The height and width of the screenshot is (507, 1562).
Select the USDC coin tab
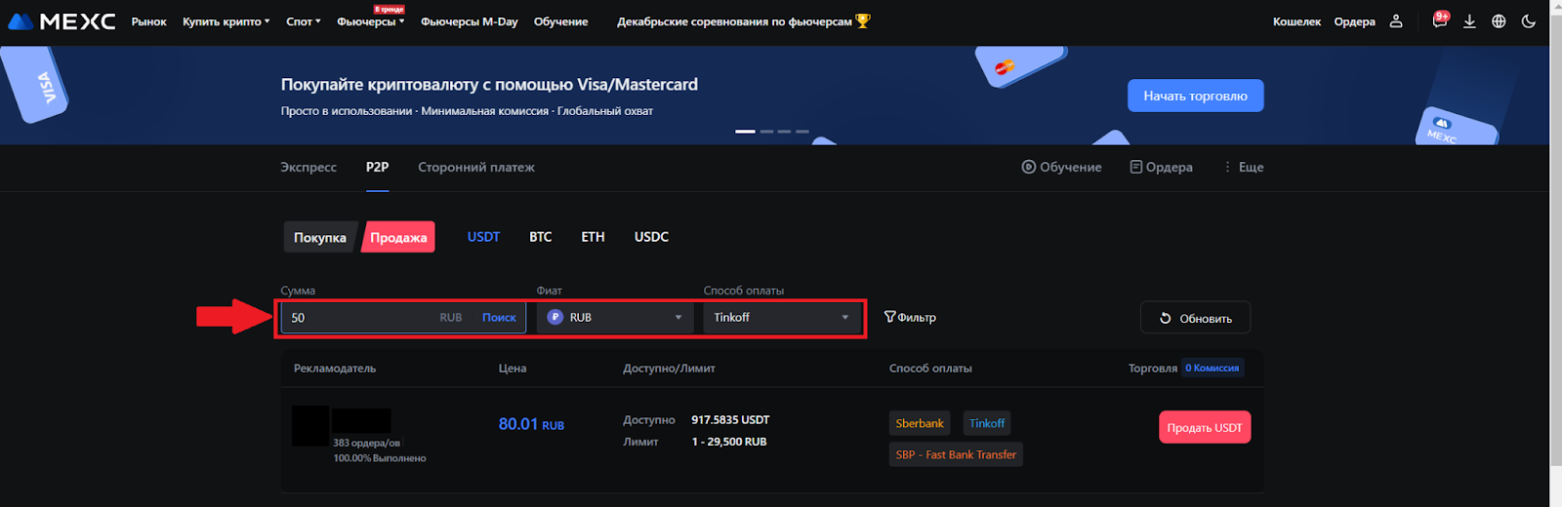click(x=651, y=237)
